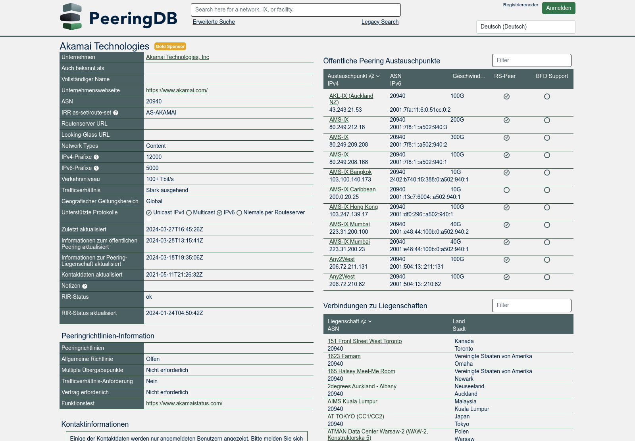Open 151 Front Street West Toronto facility

(x=364, y=341)
